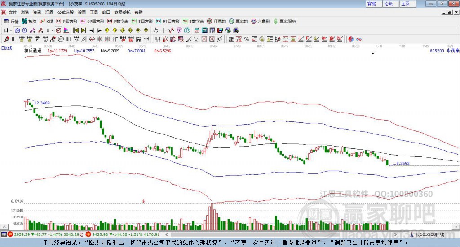Image resolution: width=460 pixels, height=247 pixels.
Task: Click the 极反通道 indicator name
Action: tap(33, 51)
